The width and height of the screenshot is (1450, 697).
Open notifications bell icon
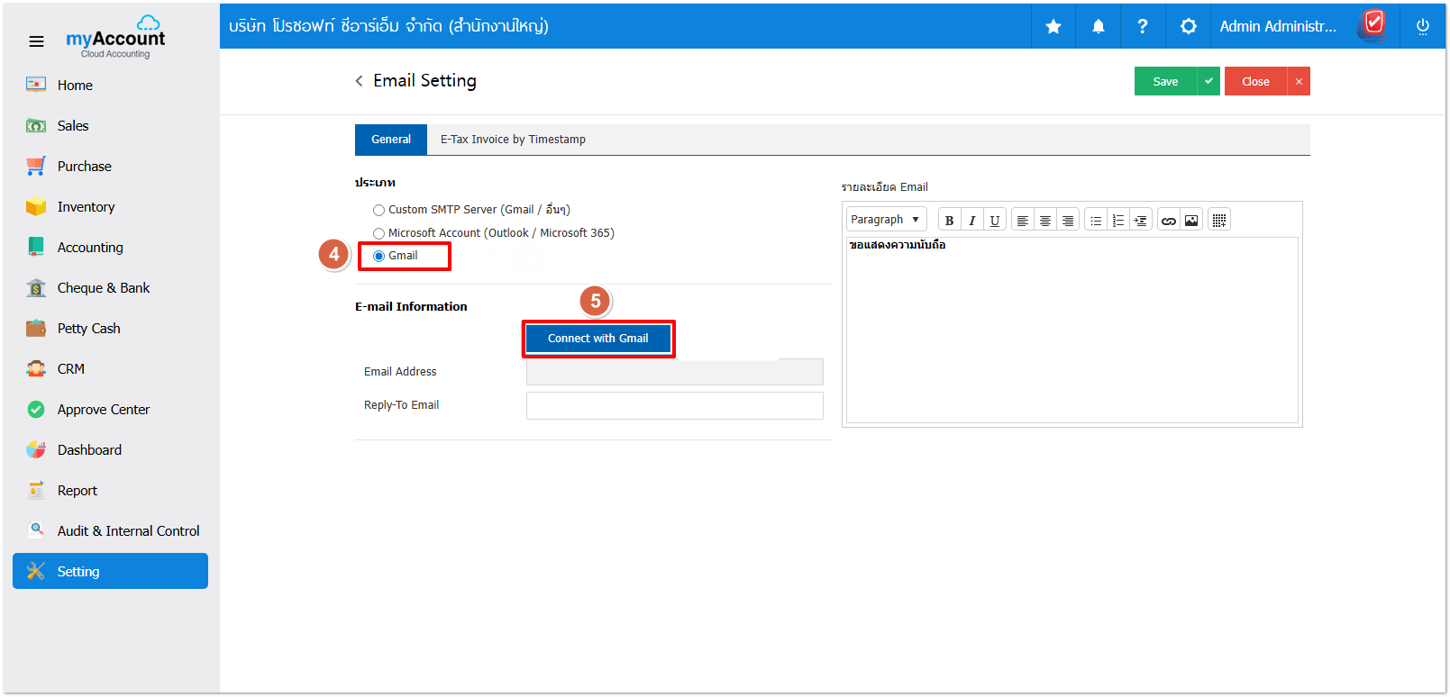point(1098,27)
